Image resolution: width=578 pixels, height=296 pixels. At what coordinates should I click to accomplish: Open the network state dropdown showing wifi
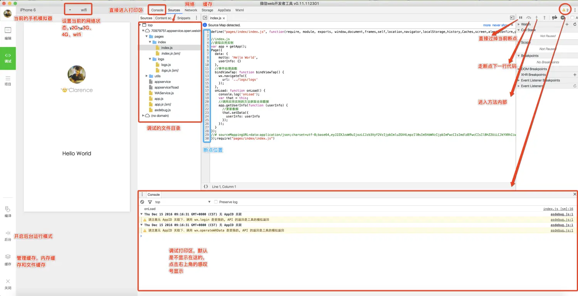coord(79,10)
